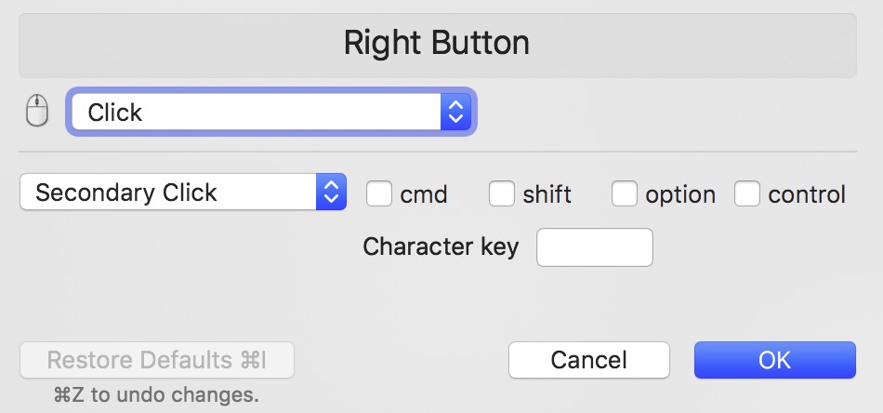Image resolution: width=883 pixels, height=413 pixels.
Task: Confirm with the OK button
Action: [774, 360]
